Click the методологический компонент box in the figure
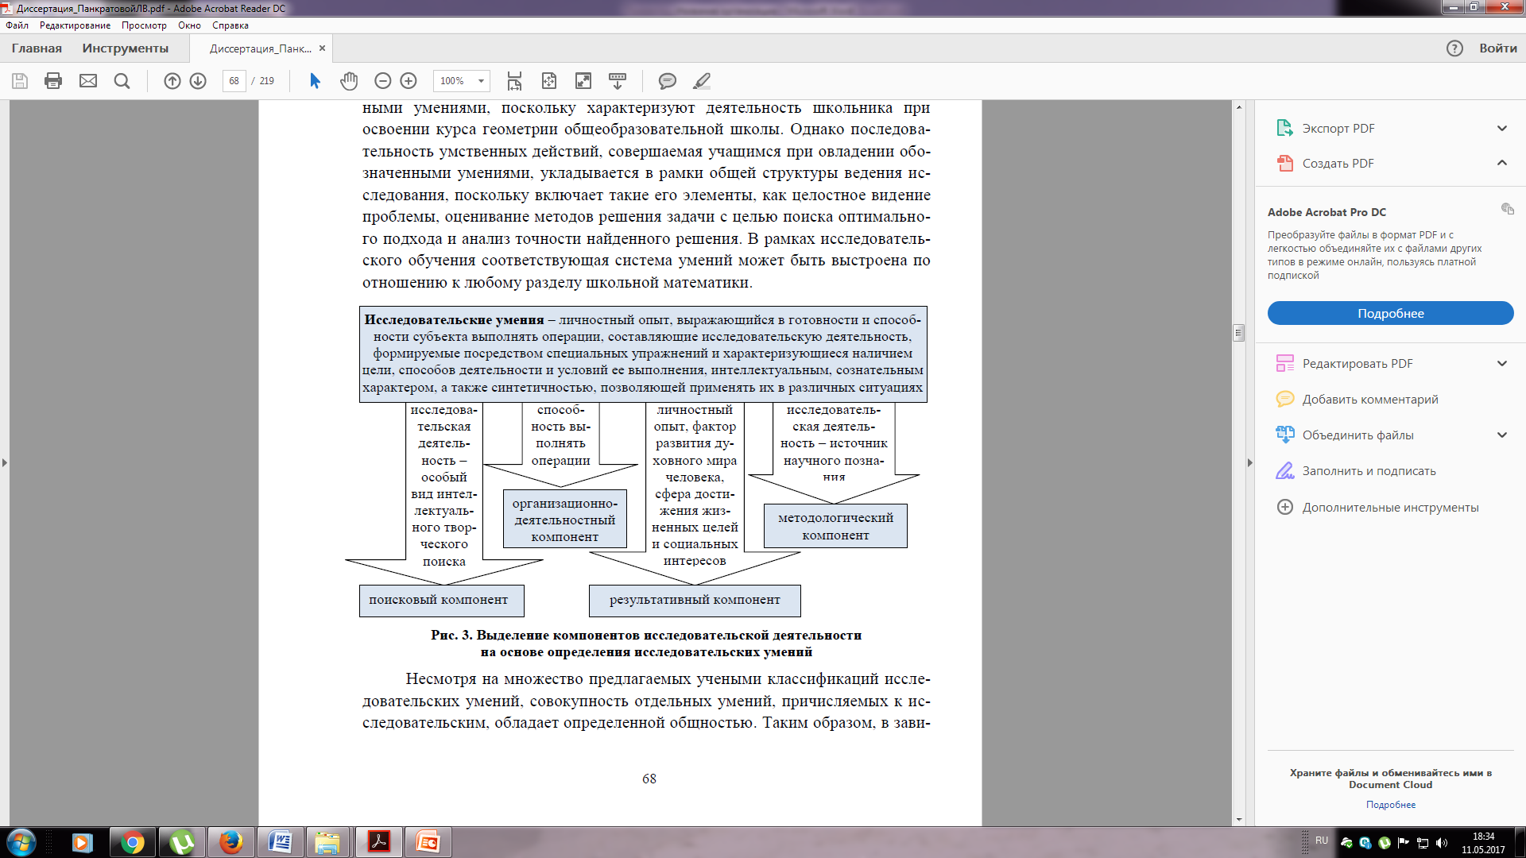Screen dimensions: 1526x858 [x=835, y=526]
